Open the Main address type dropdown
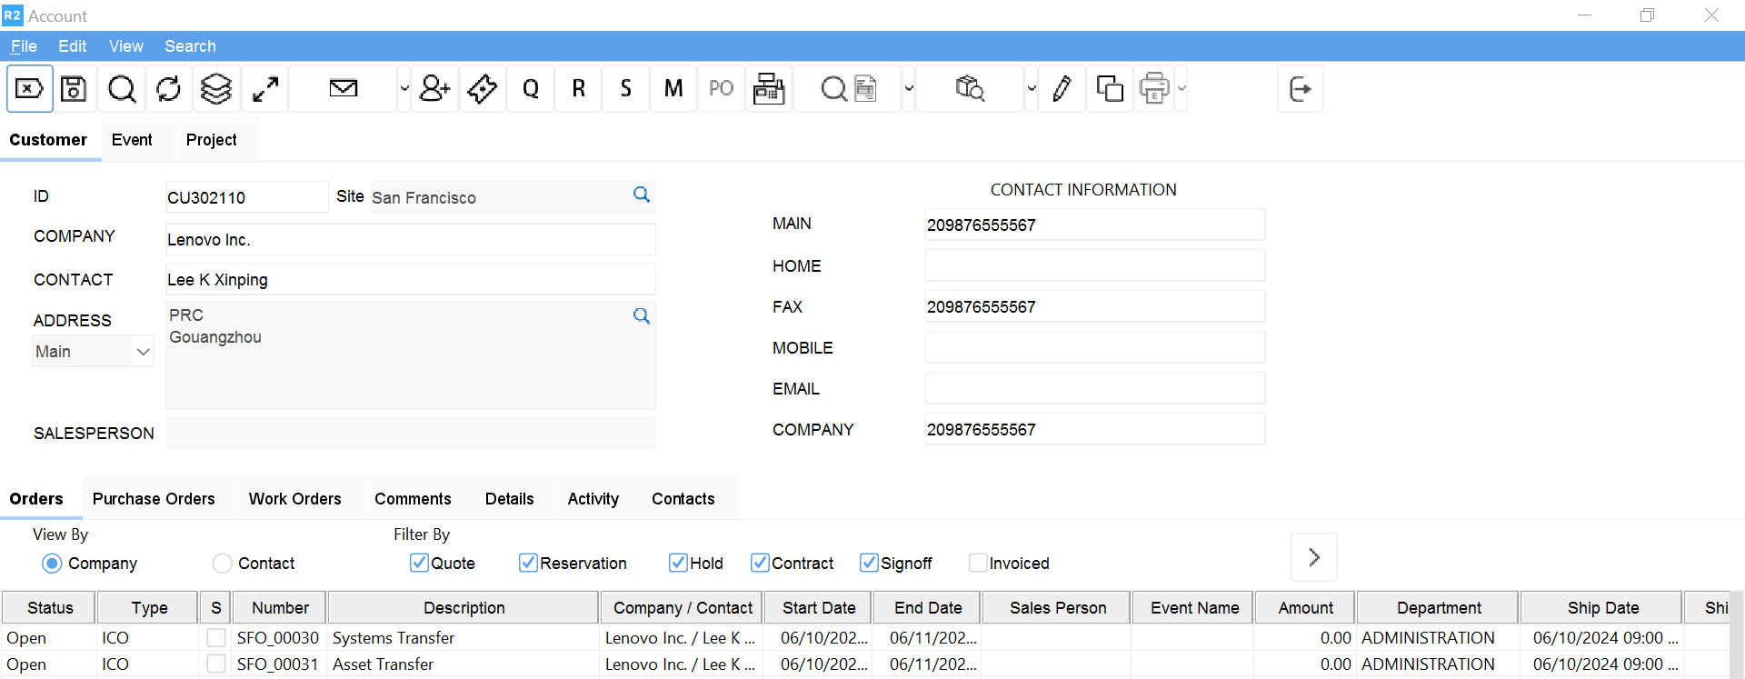The width and height of the screenshot is (1745, 679). coord(93,352)
